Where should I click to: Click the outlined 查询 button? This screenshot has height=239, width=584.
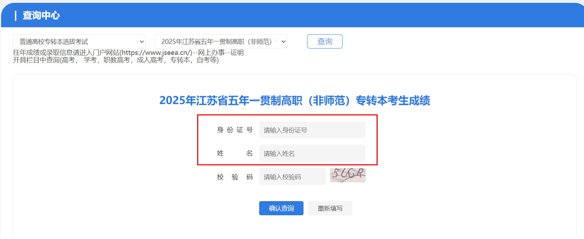(324, 41)
